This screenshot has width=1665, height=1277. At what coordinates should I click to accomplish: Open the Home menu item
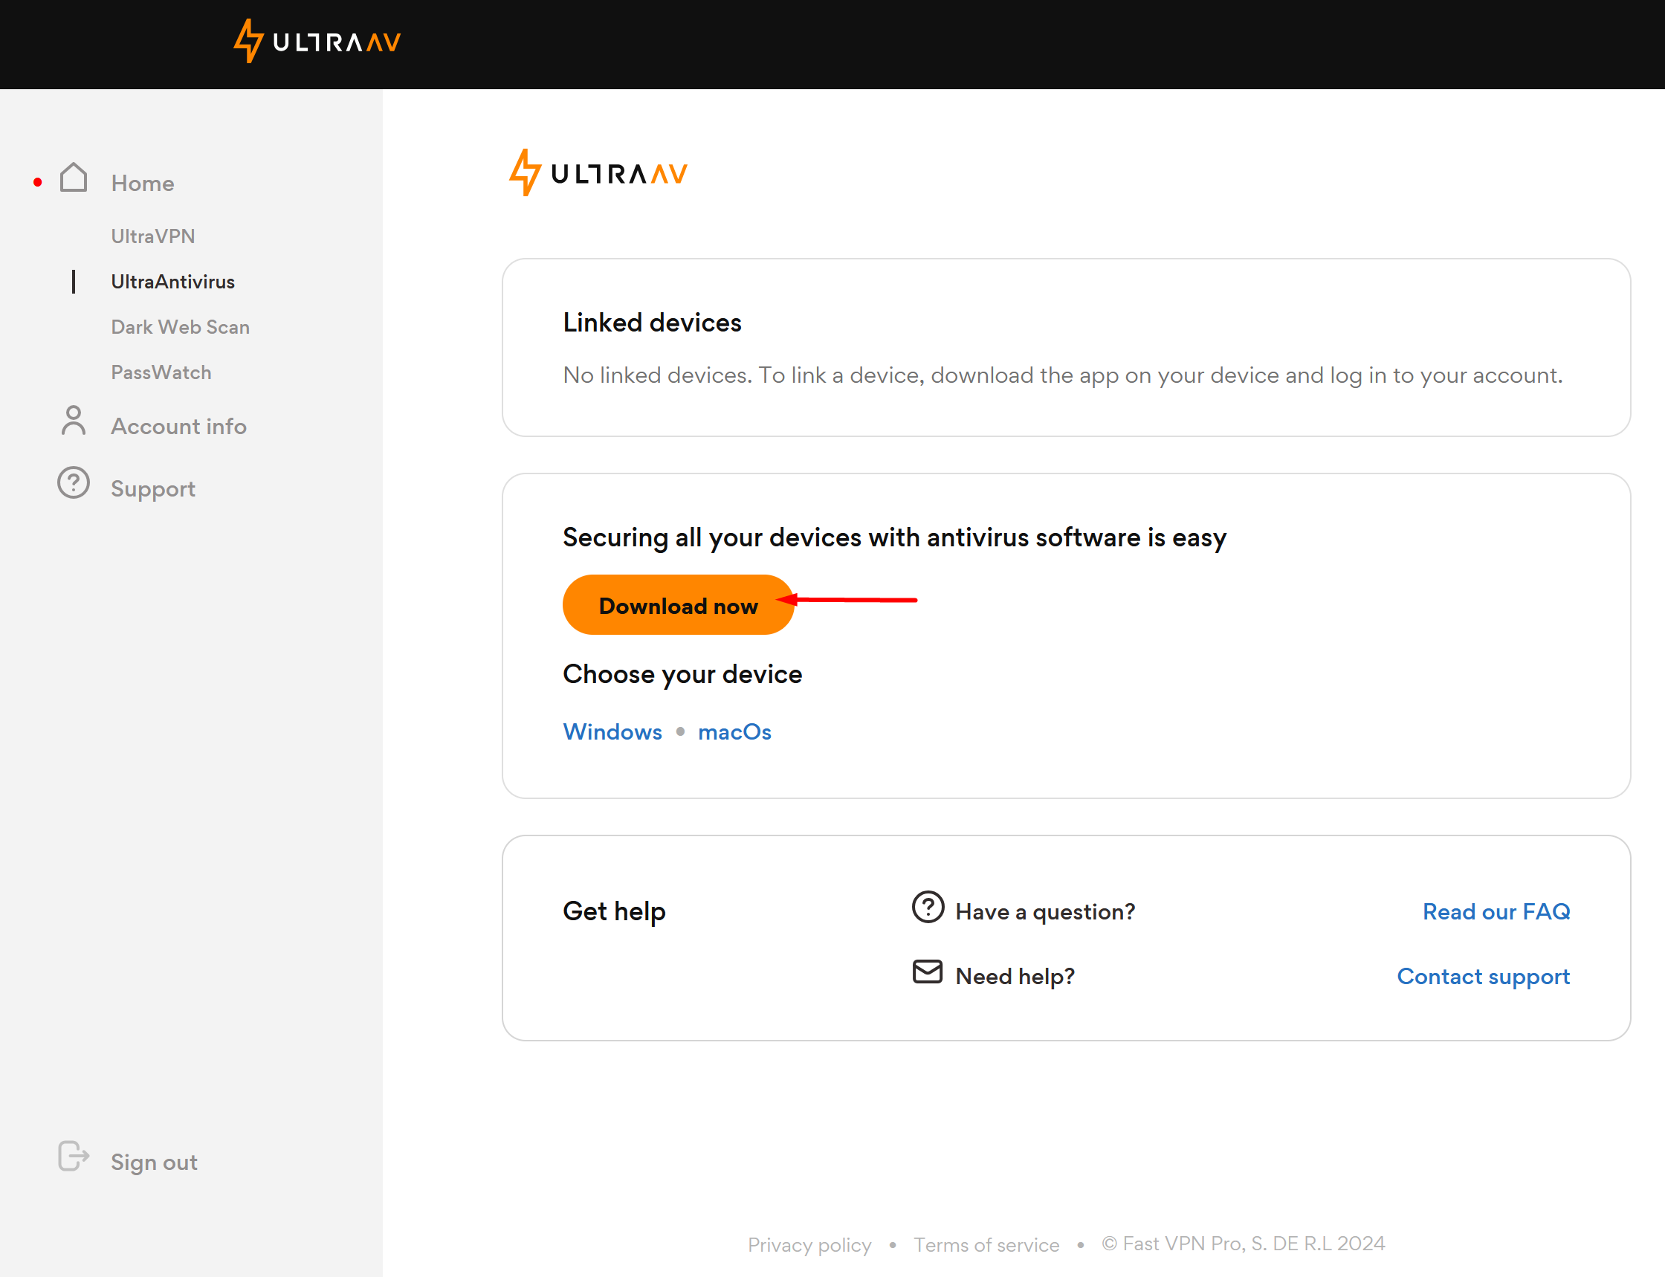pyautogui.click(x=143, y=183)
